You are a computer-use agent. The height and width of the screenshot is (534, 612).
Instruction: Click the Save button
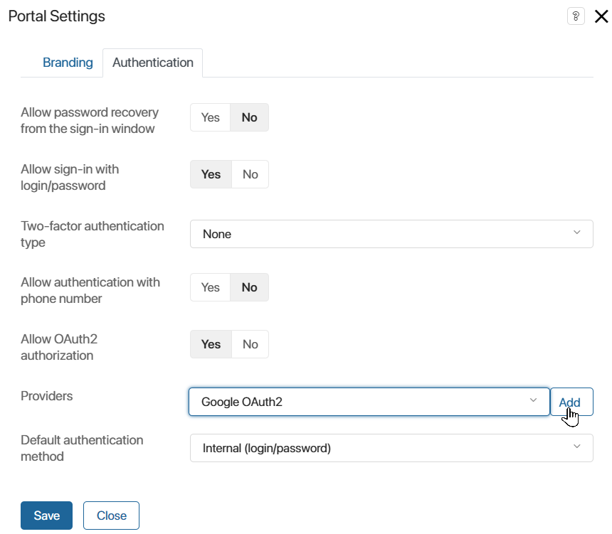point(46,516)
